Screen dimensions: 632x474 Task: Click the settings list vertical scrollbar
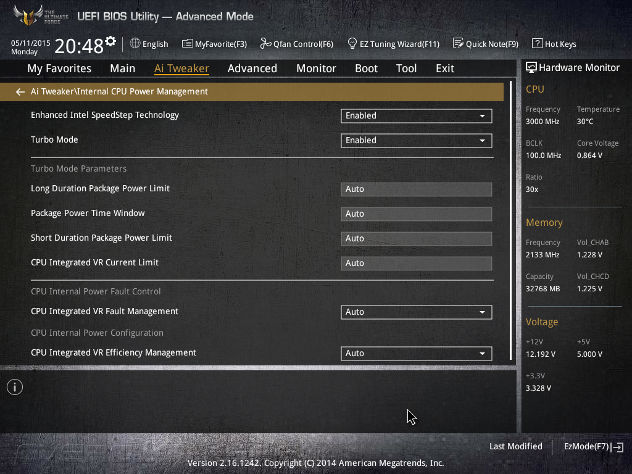click(510, 220)
